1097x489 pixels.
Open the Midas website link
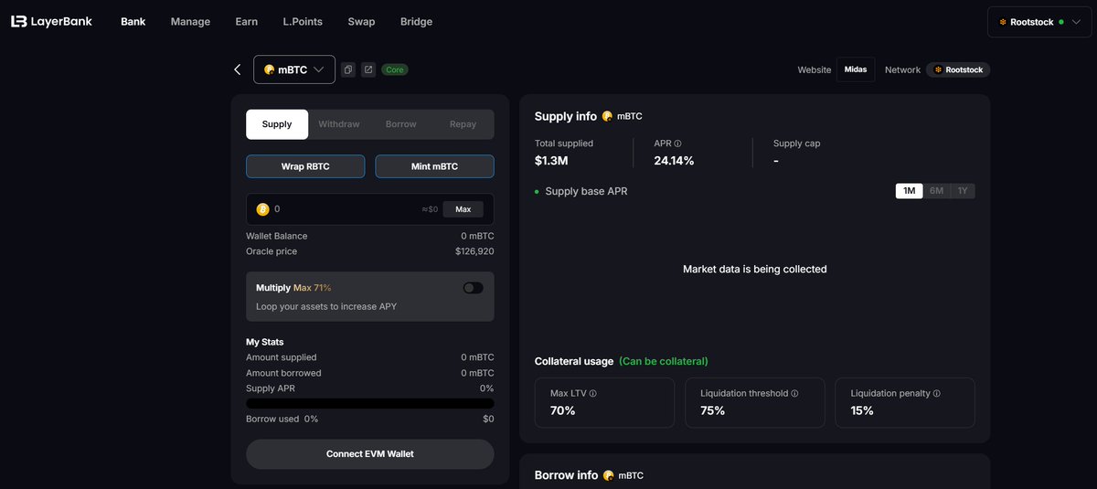(856, 69)
